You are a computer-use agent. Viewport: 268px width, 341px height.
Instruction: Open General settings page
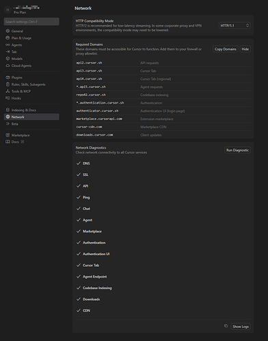coord(17,31)
